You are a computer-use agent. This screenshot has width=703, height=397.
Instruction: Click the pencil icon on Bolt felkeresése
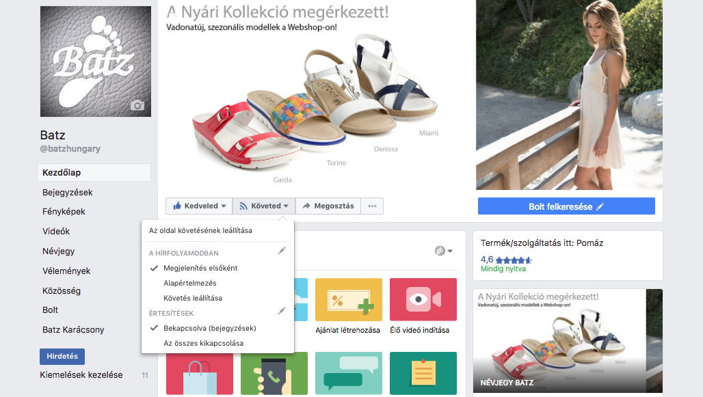(x=600, y=206)
